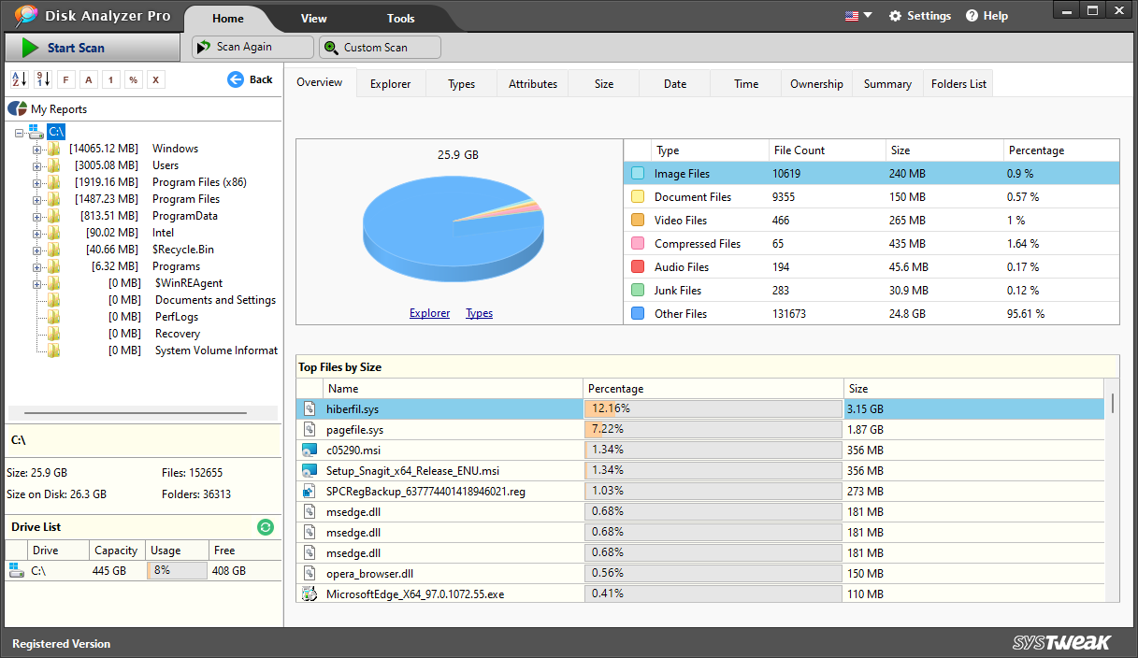Select Documents and Settings tree item

pos(215,300)
